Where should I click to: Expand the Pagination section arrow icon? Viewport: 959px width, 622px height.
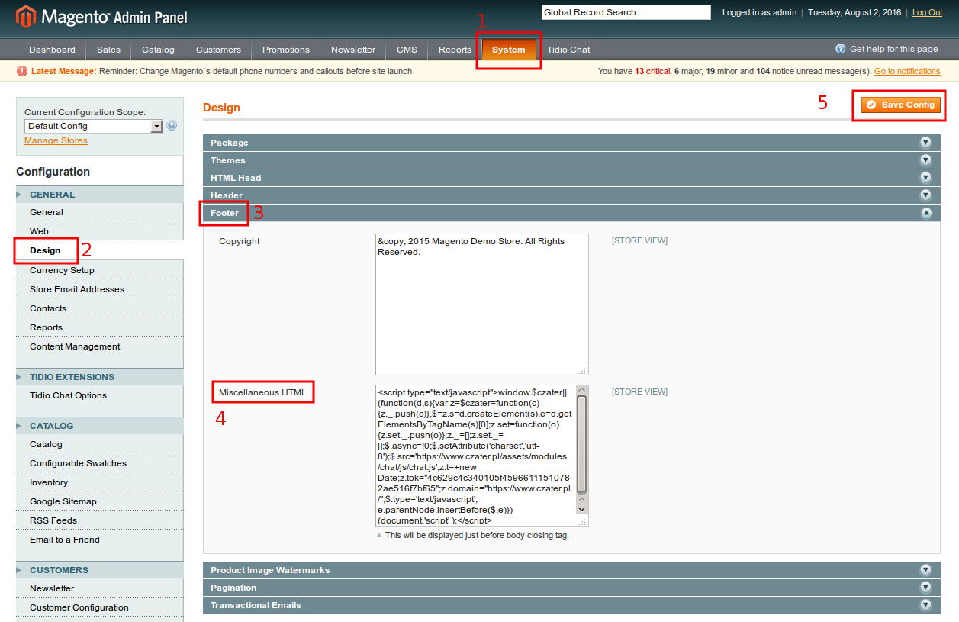[x=925, y=588]
